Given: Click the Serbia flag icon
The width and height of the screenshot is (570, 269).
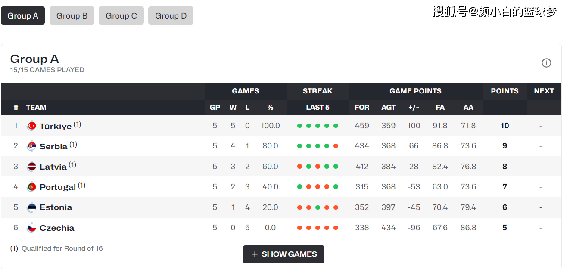Looking at the screenshot, I should [x=31, y=146].
